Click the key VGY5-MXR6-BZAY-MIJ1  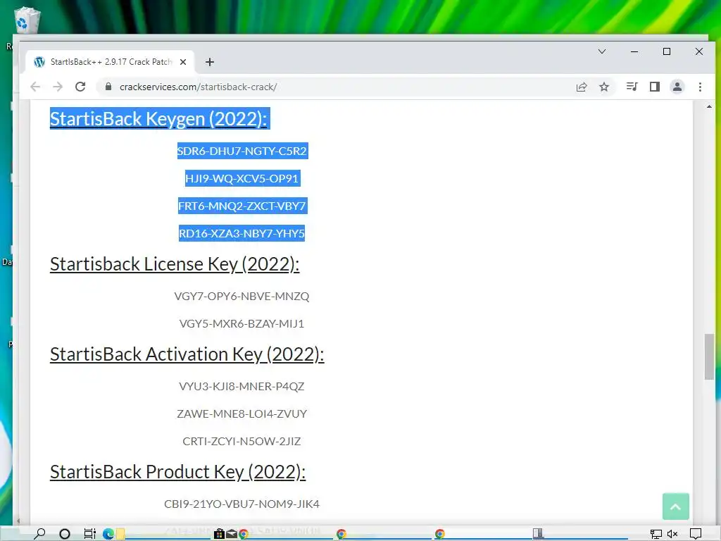point(242,324)
